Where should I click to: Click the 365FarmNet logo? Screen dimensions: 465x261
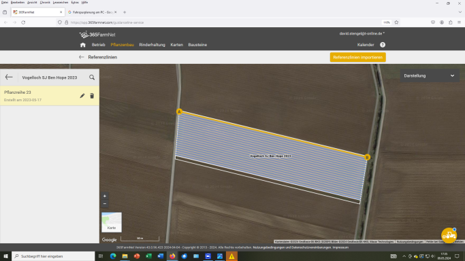pos(97,35)
